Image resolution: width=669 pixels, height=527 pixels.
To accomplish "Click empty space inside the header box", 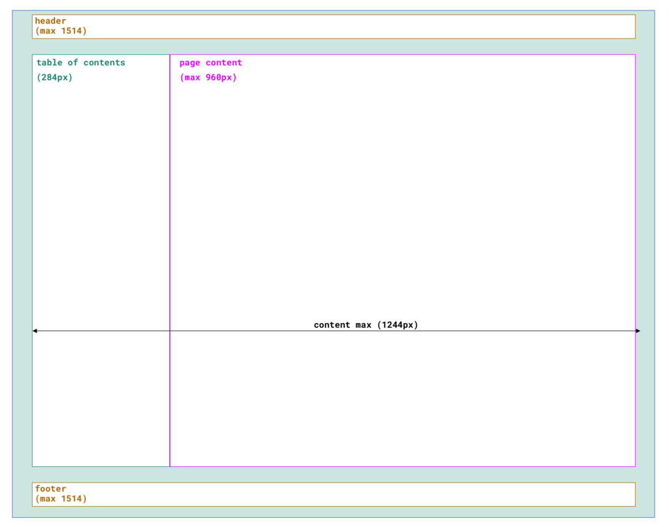I will pos(363,27).
